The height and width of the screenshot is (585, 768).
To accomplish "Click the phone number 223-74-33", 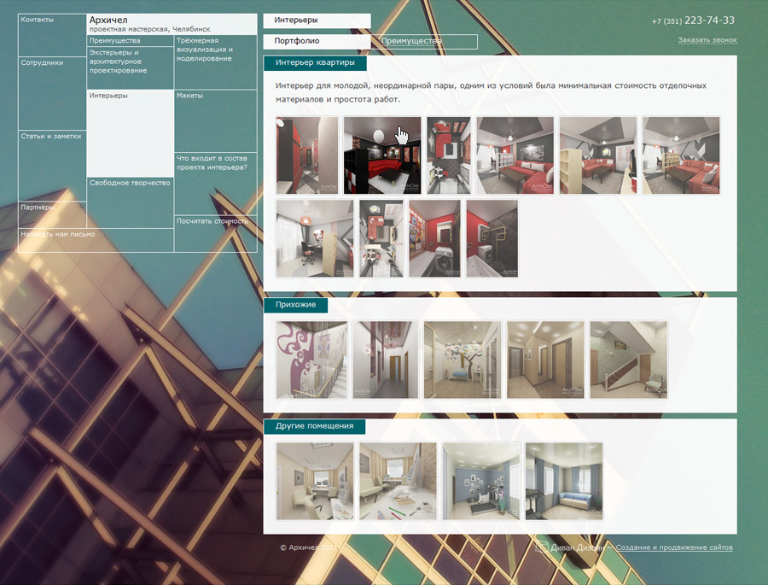I will [x=709, y=20].
